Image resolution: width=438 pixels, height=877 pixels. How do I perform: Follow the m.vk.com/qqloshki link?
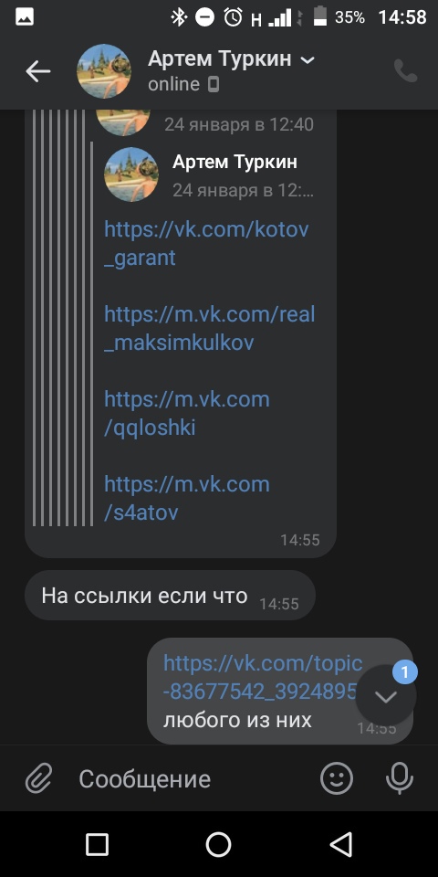coord(186,413)
